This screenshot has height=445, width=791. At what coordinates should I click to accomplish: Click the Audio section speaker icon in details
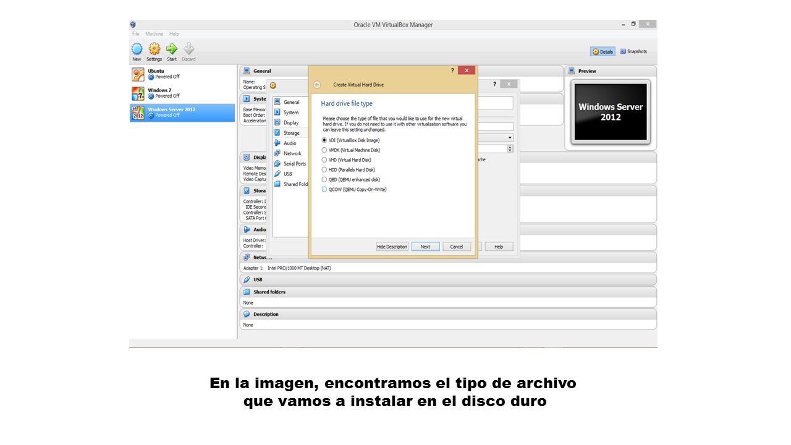click(x=247, y=229)
